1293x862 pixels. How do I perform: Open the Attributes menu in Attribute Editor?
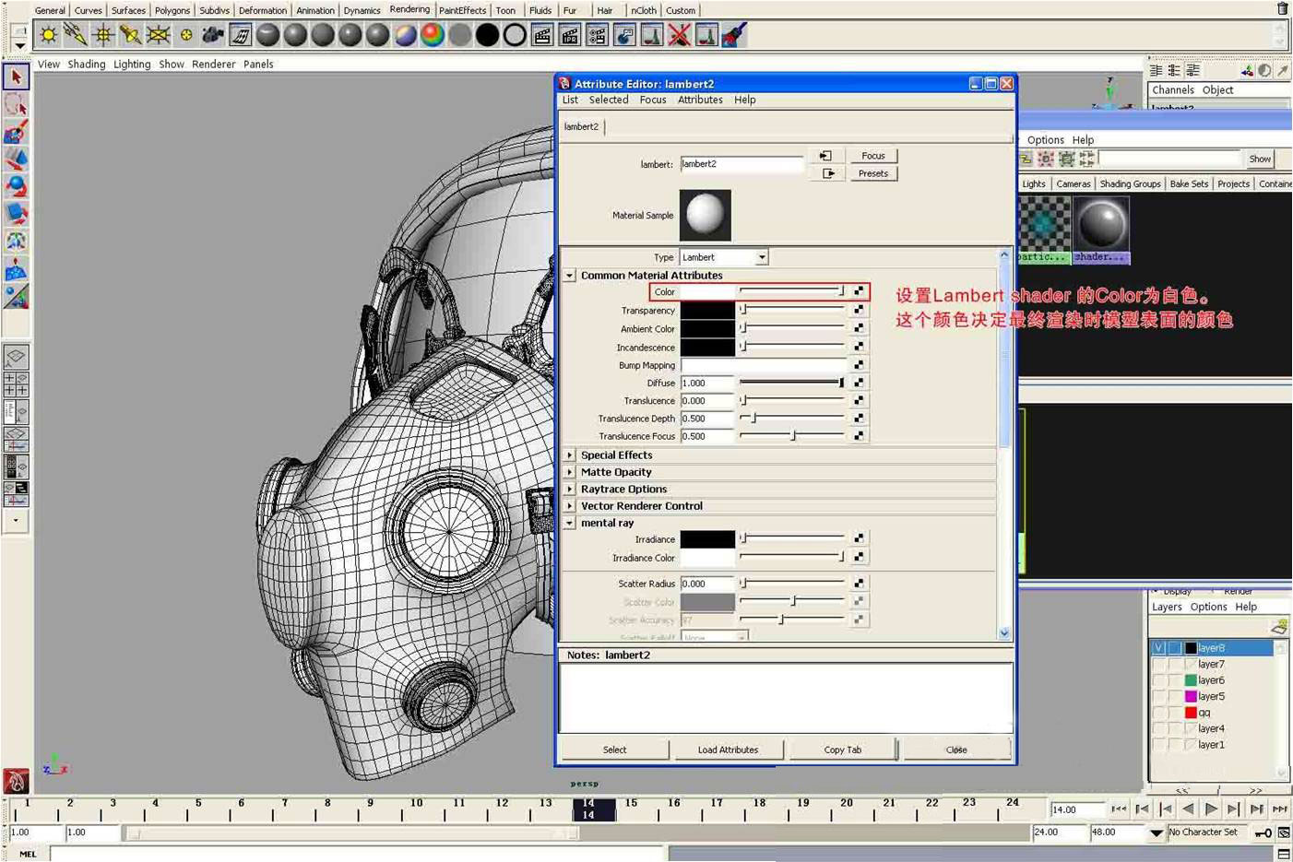[700, 100]
